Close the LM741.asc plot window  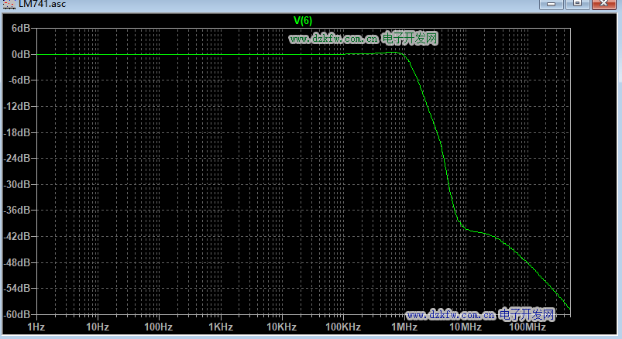point(603,4)
